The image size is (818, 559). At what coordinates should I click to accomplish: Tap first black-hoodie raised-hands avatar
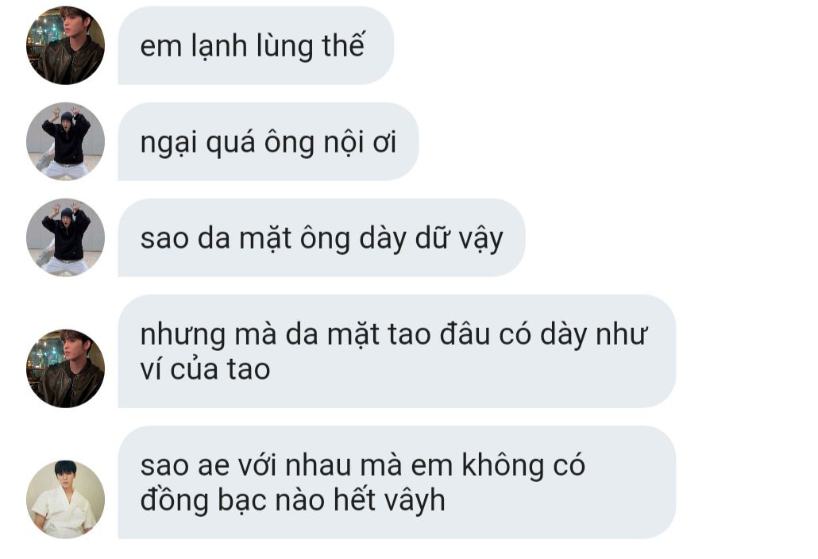click(x=65, y=141)
